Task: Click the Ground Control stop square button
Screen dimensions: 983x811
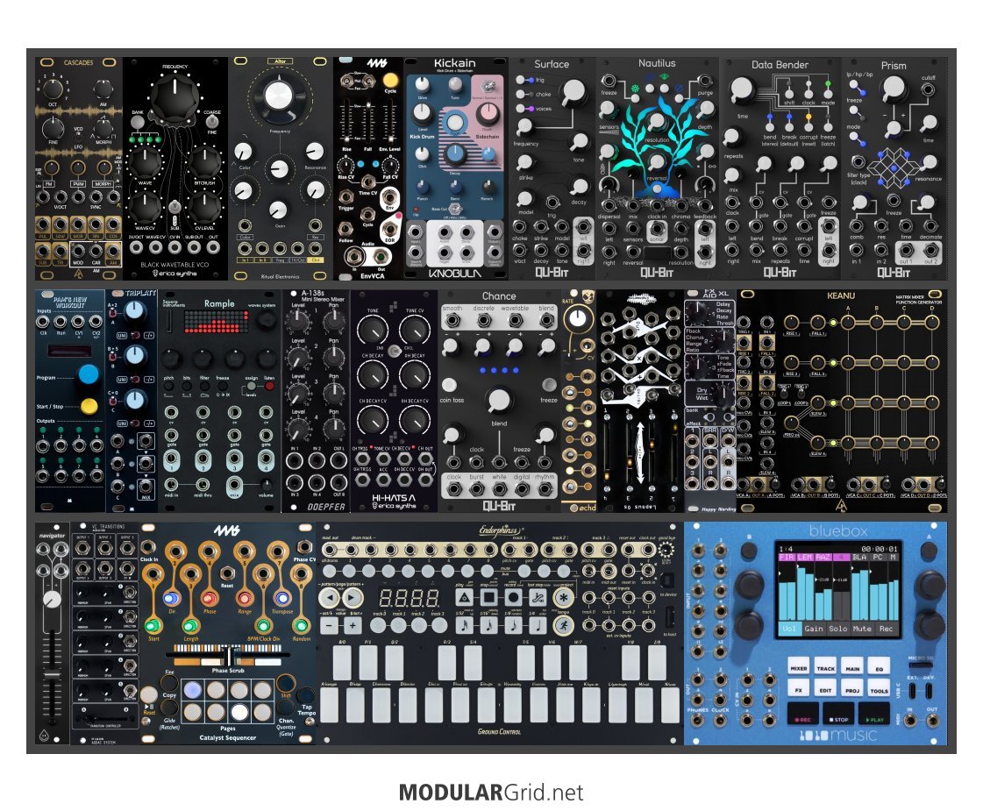Action: [489, 597]
